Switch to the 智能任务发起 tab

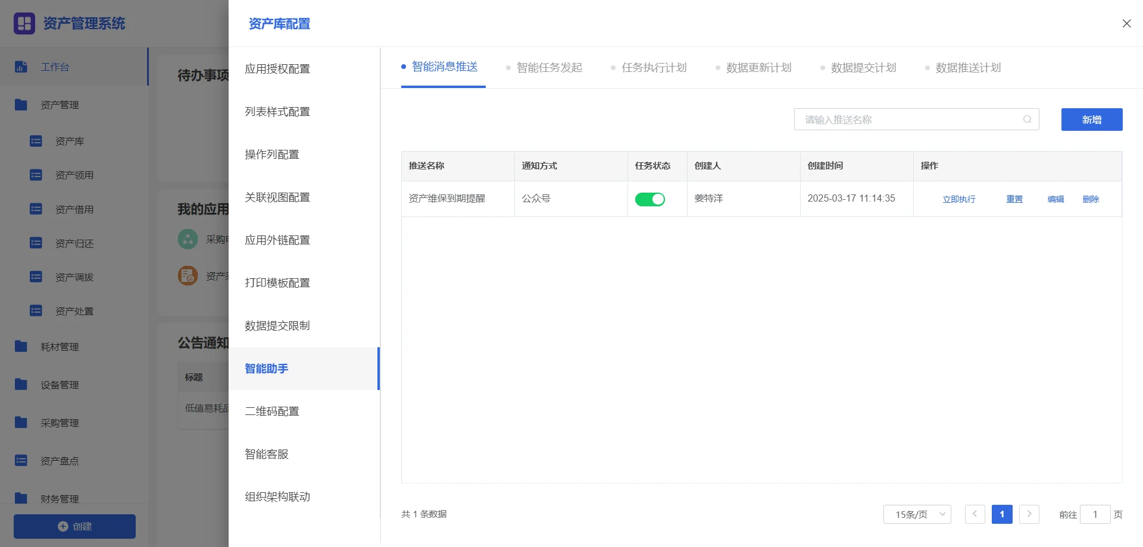pyautogui.click(x=544, y=68)
